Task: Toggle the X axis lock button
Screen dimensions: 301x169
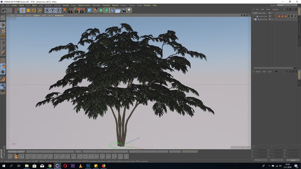Action: click(47, 11)
